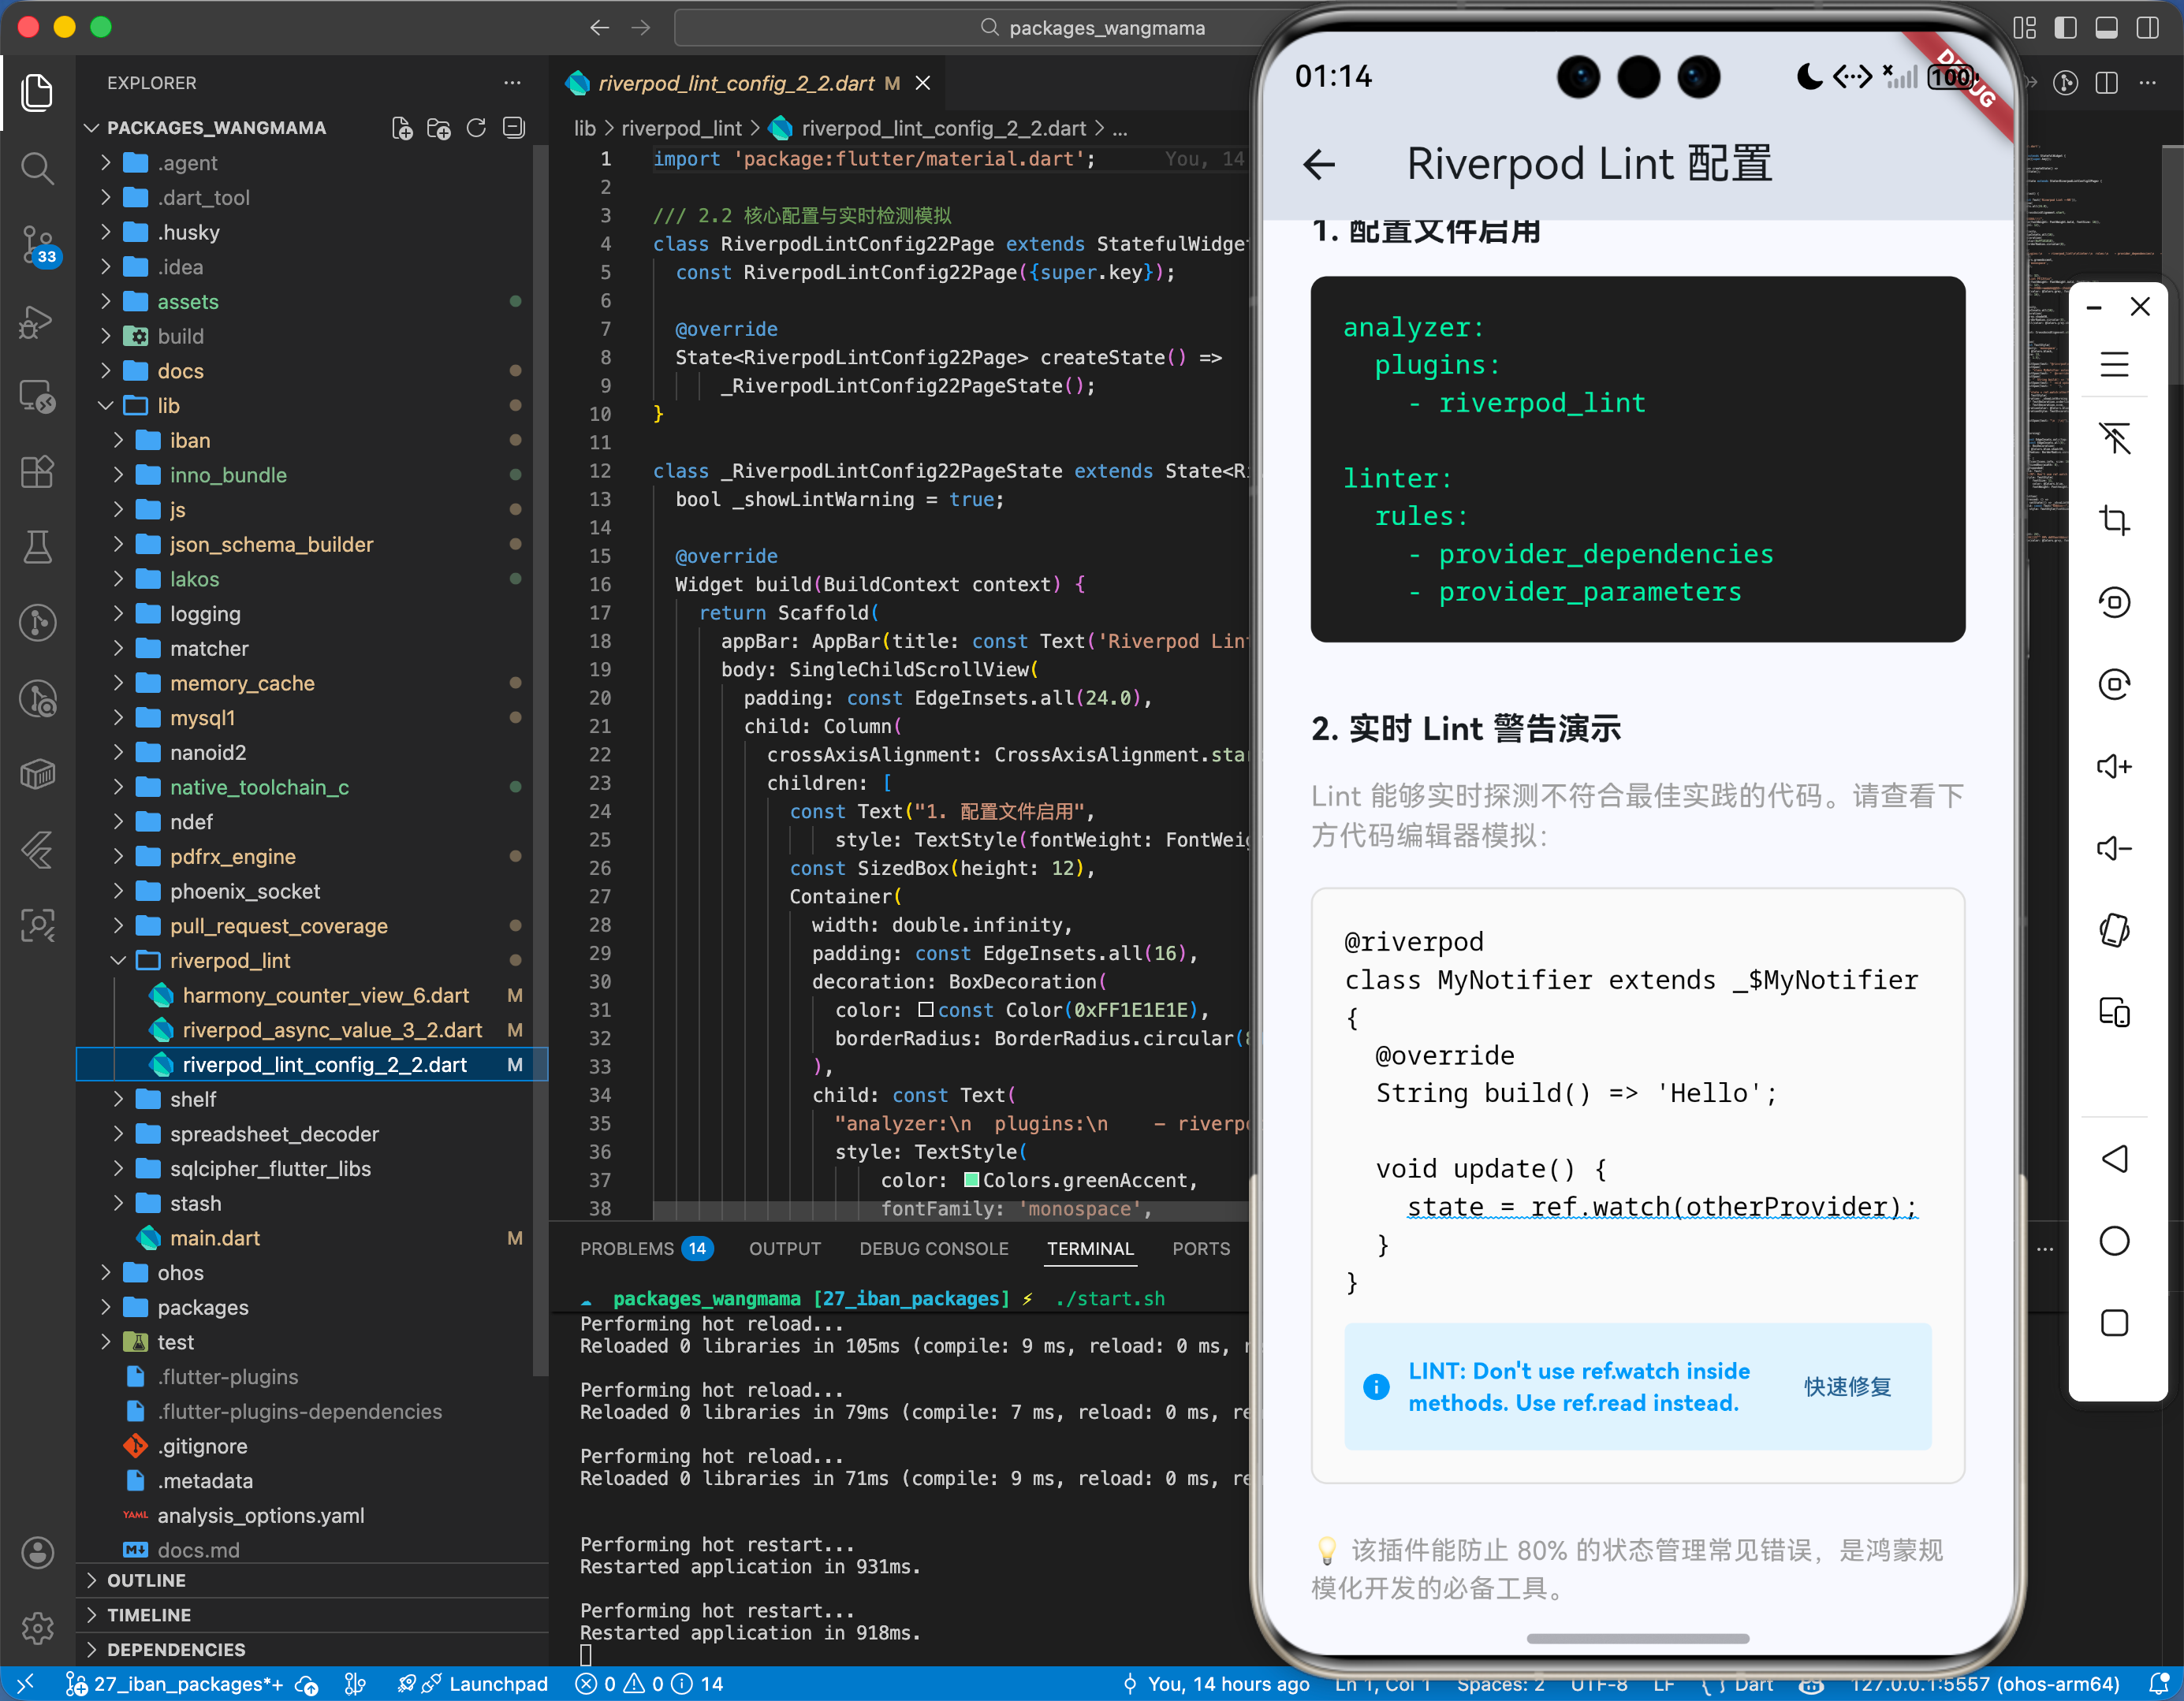The height and width of the screenshot is (1701, 2184).
Task: Expand the OUTLINE section
Action: point(146,1580)
